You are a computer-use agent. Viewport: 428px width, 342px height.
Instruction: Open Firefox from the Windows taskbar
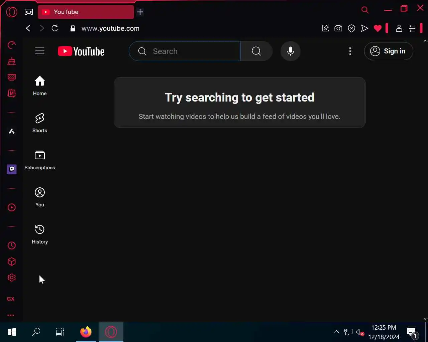tap(86, 332)
